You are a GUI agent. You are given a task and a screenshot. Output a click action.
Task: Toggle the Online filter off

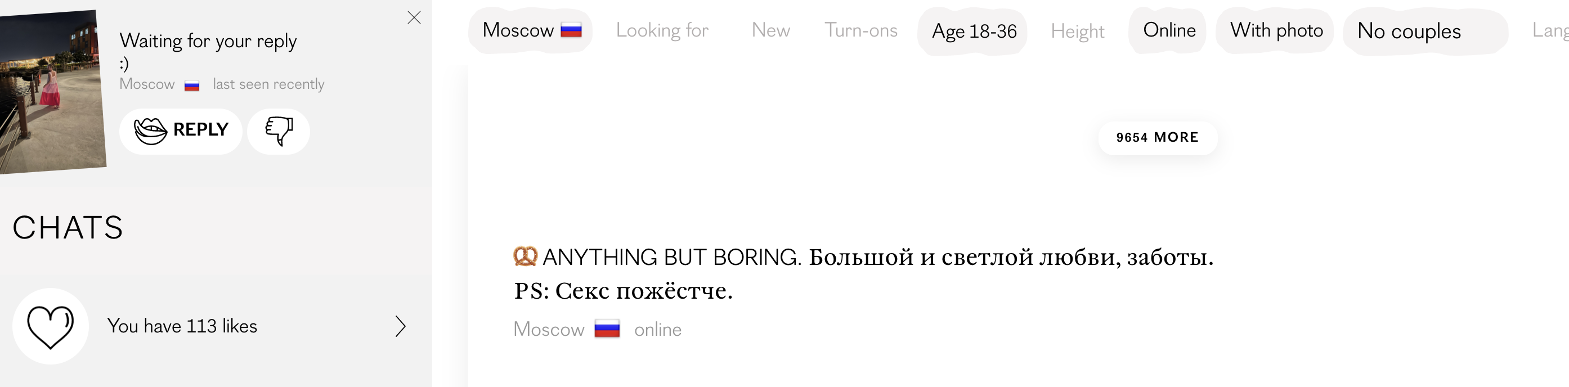[1168, 30]
